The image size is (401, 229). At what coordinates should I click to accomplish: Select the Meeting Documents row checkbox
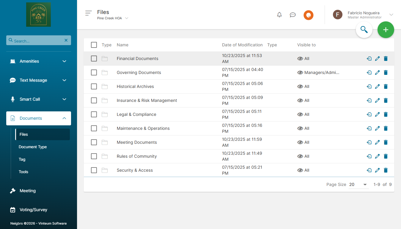point(94,142)
